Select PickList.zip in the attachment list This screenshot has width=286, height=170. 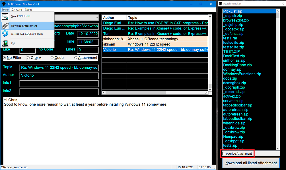pos(249,11)
